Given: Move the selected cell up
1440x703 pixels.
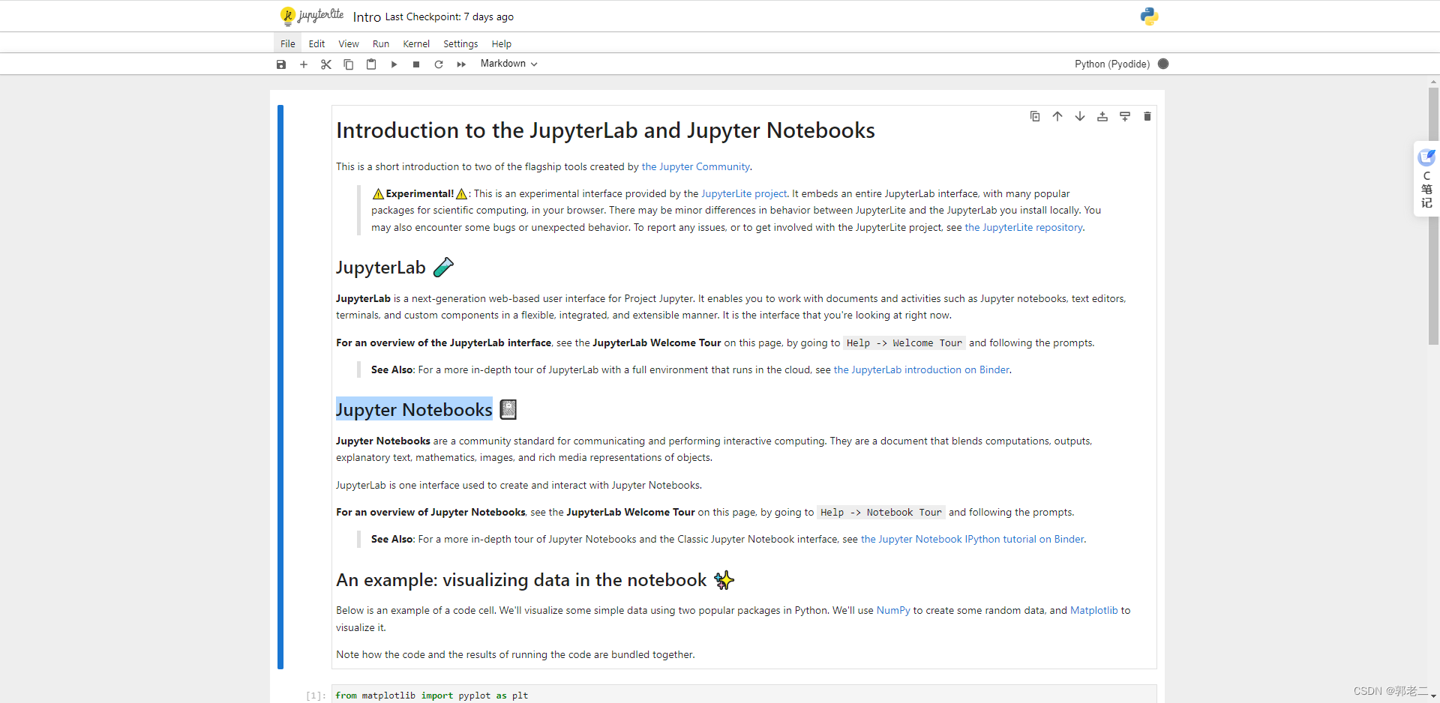Looking at the screenshot, I should 1057,116.
